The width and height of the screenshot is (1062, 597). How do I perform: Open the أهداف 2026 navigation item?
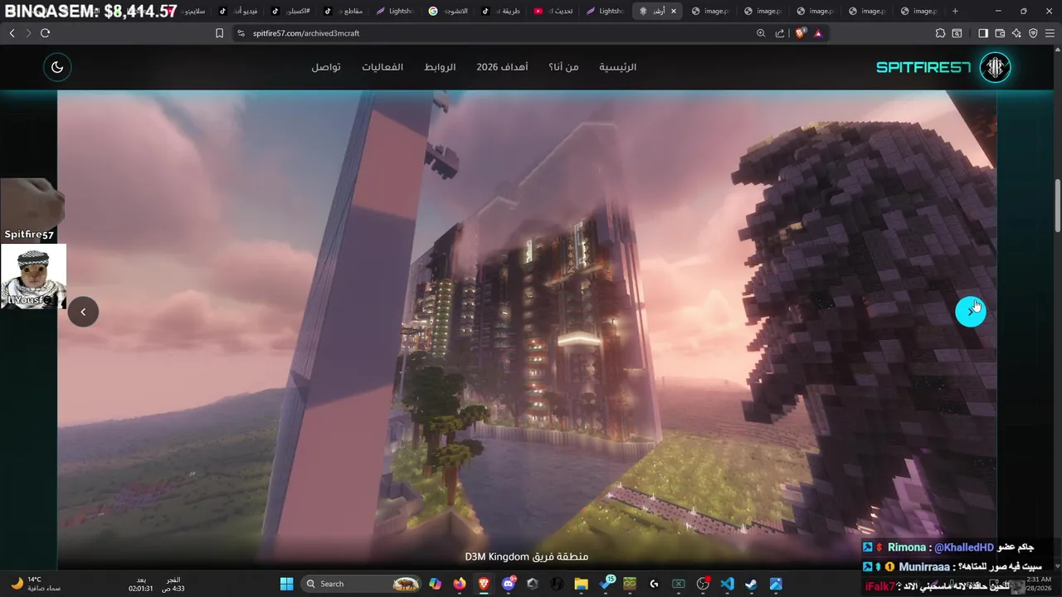[502, 67]
